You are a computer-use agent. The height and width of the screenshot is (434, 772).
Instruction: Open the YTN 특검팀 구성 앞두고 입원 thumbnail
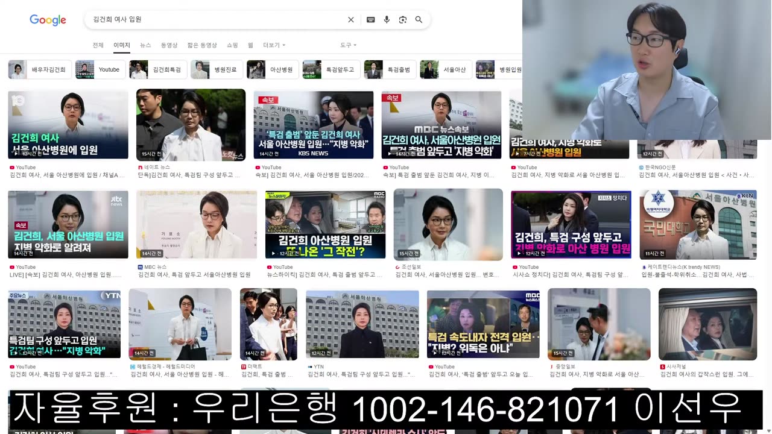coord(64,324)
